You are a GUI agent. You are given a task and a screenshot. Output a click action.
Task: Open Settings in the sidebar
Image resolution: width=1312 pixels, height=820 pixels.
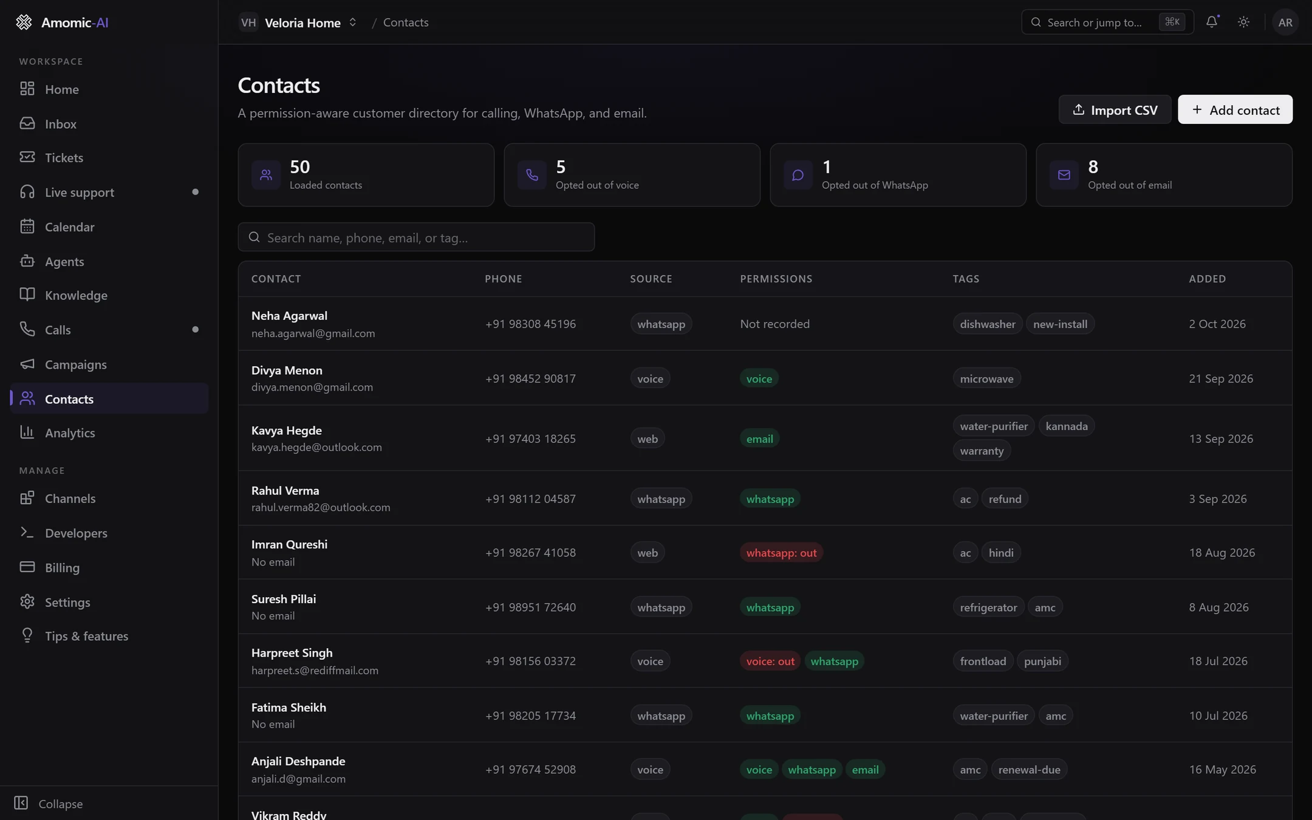[109, 602]
